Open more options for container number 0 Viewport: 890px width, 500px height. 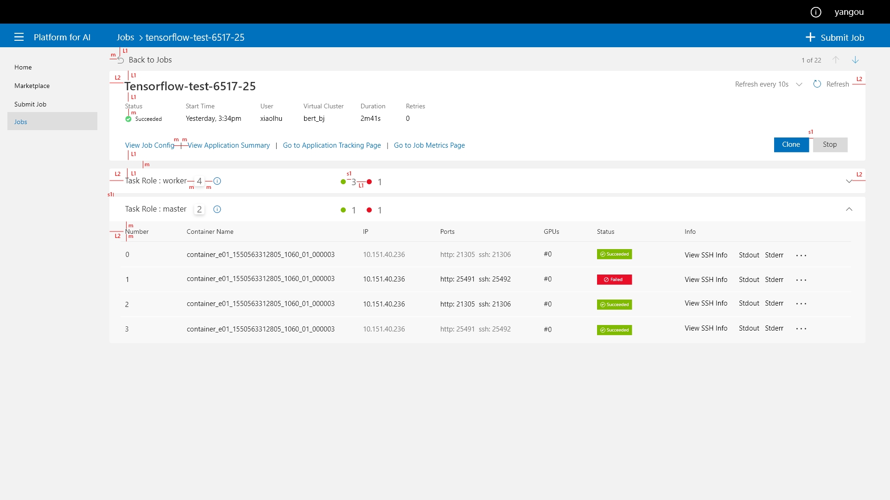click(801, 256)
